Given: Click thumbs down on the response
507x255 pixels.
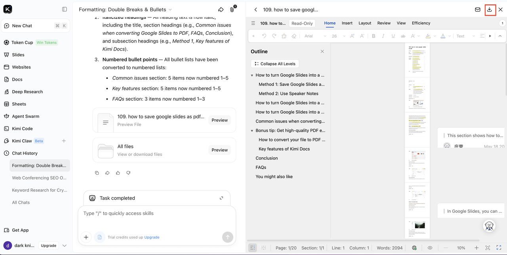Looking at the screenshot, I should pyautogui.click(x=128, y=173).
